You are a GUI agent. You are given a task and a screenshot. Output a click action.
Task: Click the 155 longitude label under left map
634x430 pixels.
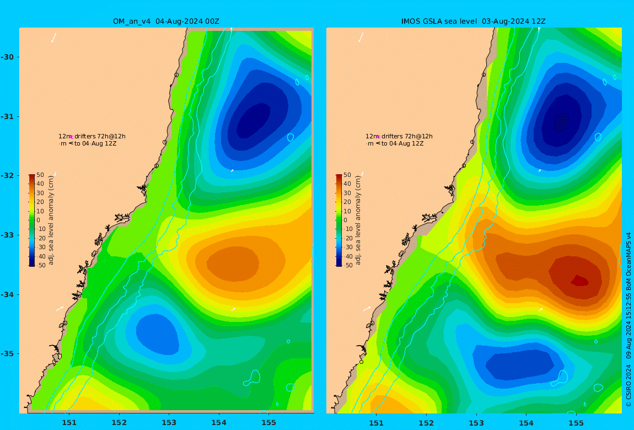point(268,423)
